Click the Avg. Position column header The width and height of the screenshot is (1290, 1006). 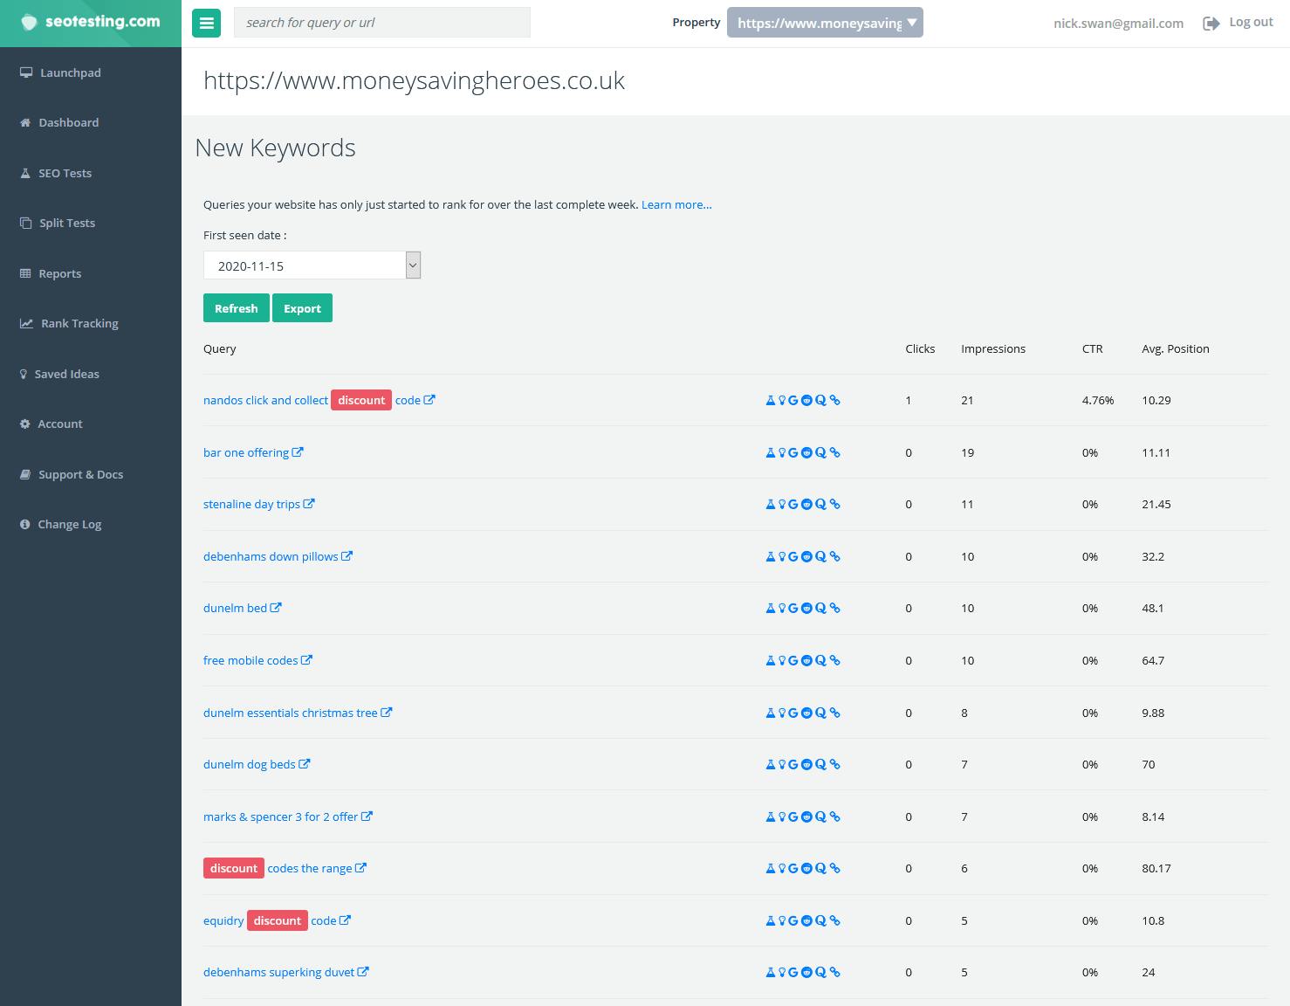(1176, 348)
